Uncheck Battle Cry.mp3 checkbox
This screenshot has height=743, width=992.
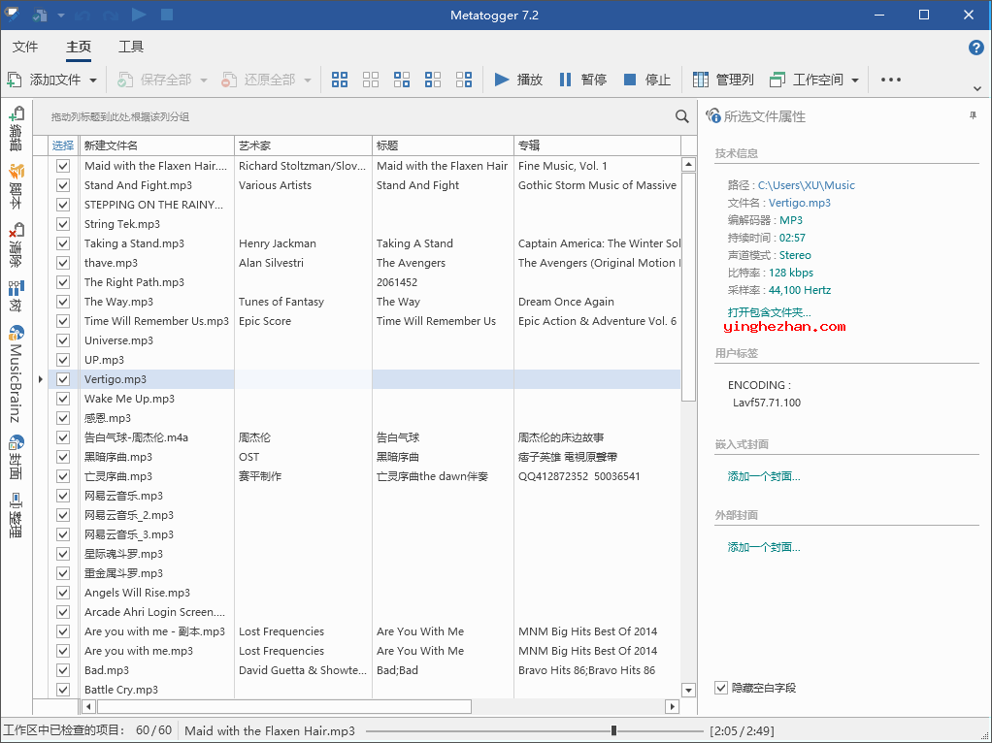coord(63,690)
